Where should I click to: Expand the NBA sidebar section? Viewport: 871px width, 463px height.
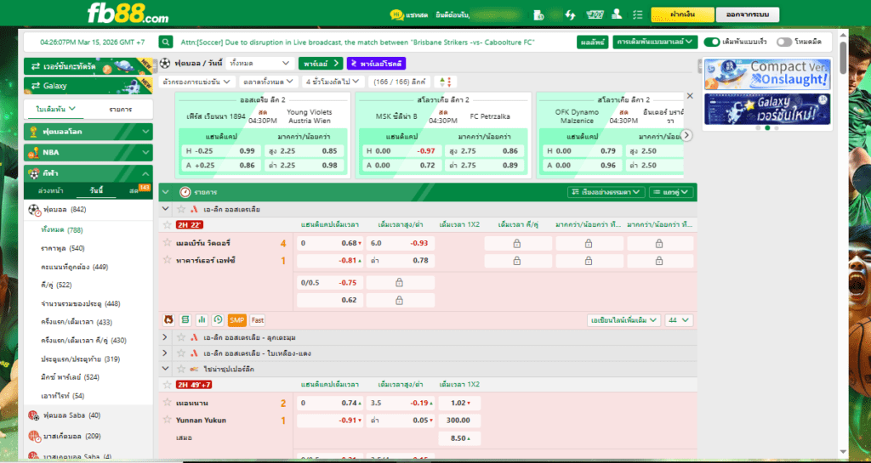(x=88, y=152)
